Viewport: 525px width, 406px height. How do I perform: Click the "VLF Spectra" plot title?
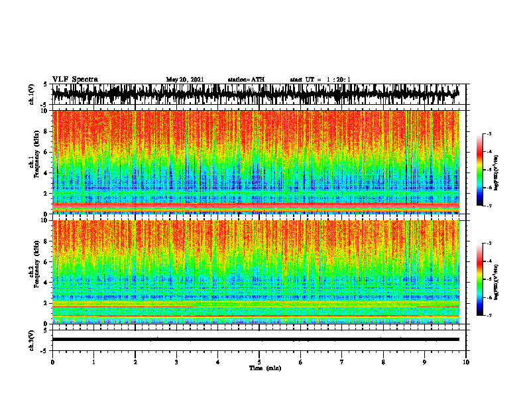point(75,80)
